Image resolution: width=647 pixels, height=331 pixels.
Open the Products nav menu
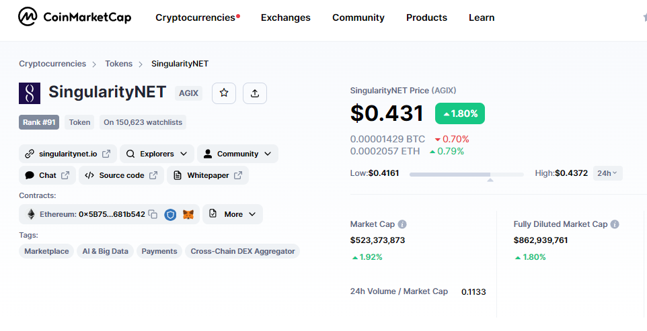pyautogui.click(x=426, y=17)
